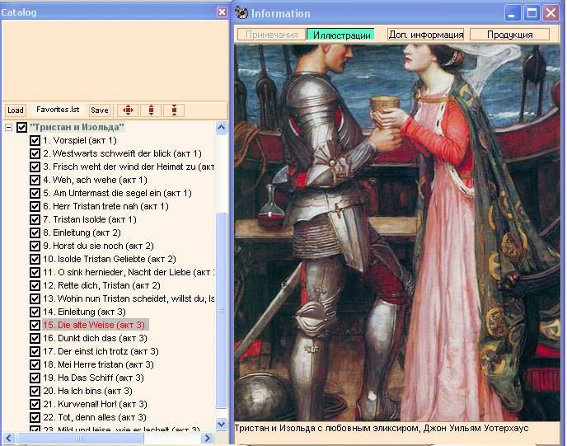Viewport: 567px width, 446px height.
Task: Click the four-way expand arrows icon
Action: 128,110
